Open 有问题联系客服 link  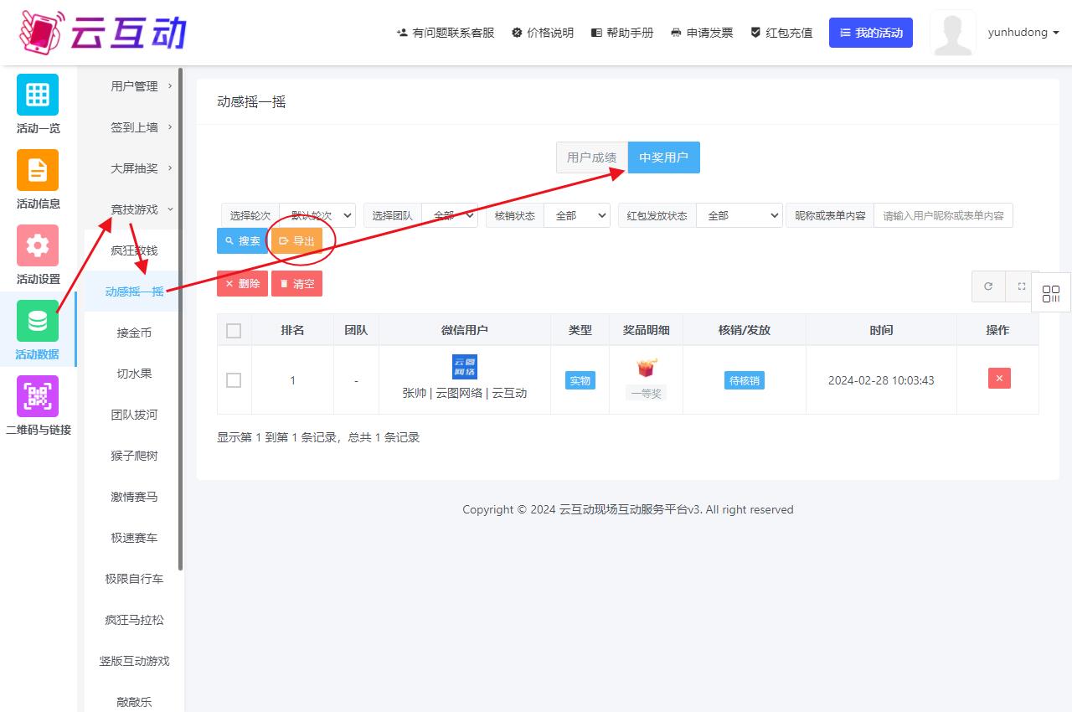pyautogui.click(x=446, y=33)
